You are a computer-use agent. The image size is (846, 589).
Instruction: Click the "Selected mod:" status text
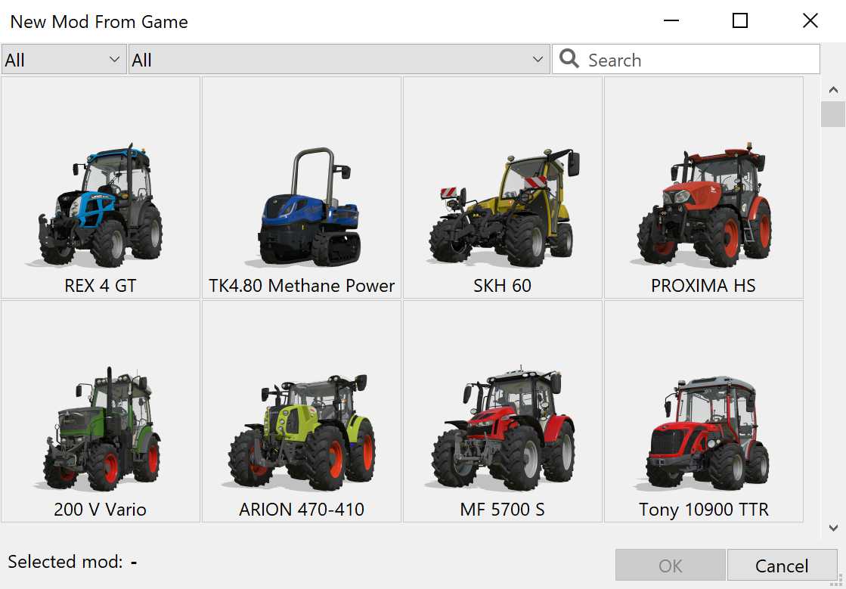point(65,562)
